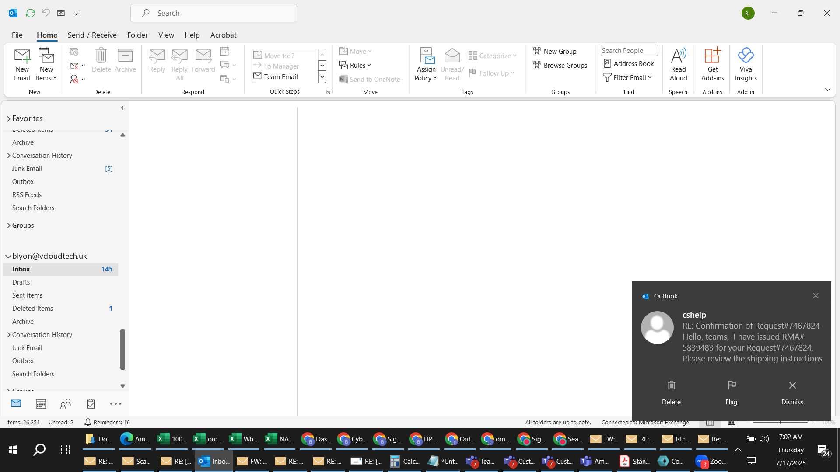Switch to Mail view icon
Screen dimensions: 840x472
point(16,403)
